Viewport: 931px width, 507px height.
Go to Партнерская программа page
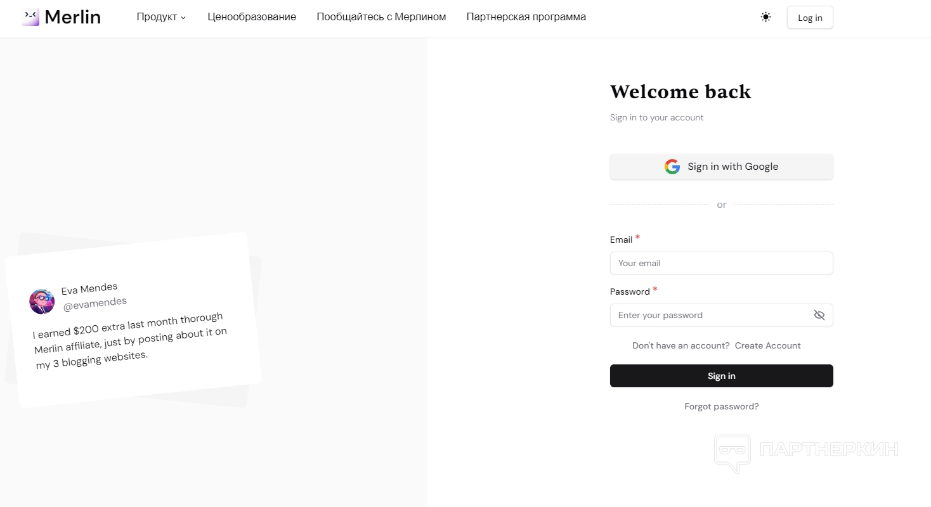526,17
